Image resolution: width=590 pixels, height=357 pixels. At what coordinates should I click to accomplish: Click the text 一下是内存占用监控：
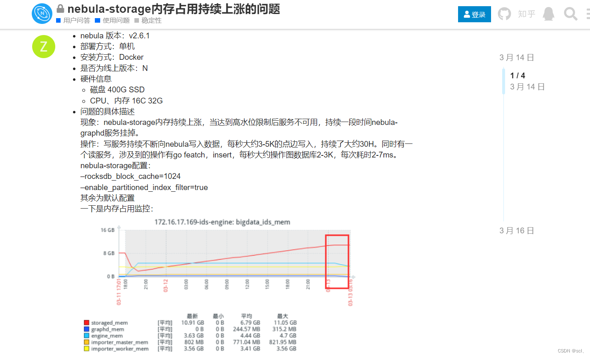coord(117,209)
